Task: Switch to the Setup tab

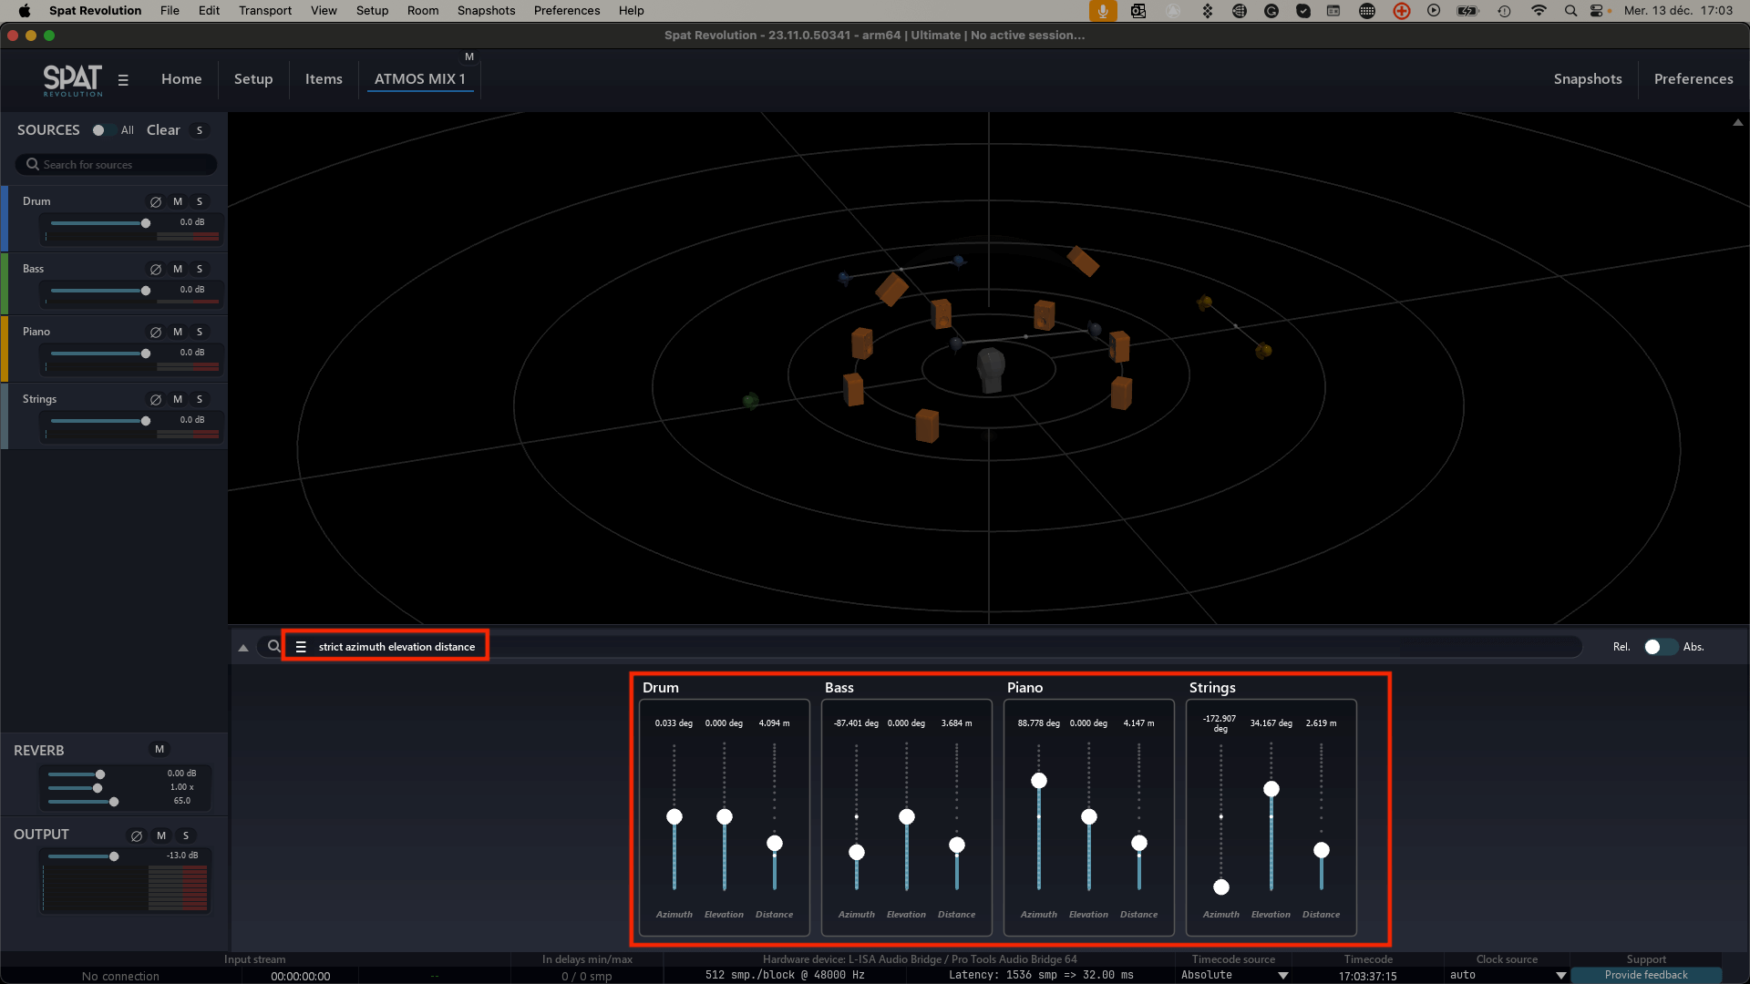Action: pos(253,79)
